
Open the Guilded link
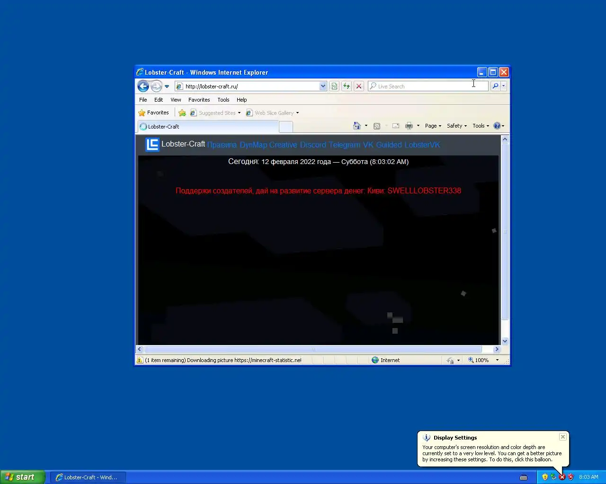click(389, 145)
